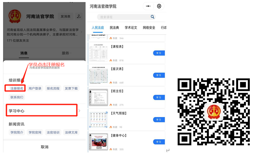Image resolution: width=256 pixels, height=159 pixels.
Task: Click 学习 button for 【天气预报】
Action: (159, 120)
